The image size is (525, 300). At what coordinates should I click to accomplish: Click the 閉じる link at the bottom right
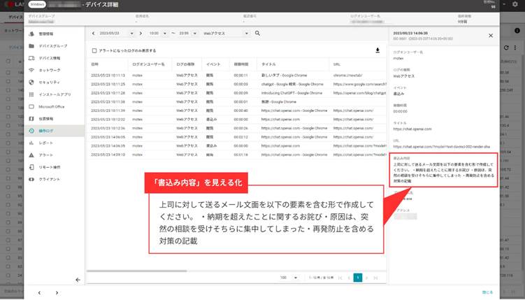coord(487,292)
